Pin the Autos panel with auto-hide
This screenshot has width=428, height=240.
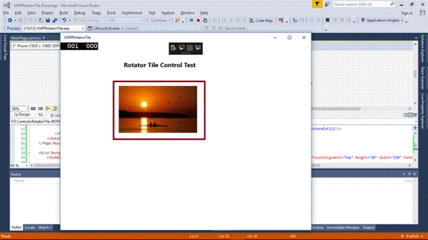pos(409,174)
